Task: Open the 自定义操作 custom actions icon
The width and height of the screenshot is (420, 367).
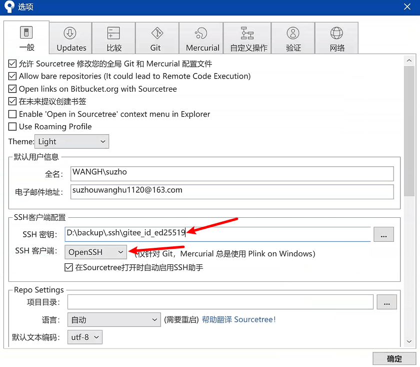Action: pos(247,33)
